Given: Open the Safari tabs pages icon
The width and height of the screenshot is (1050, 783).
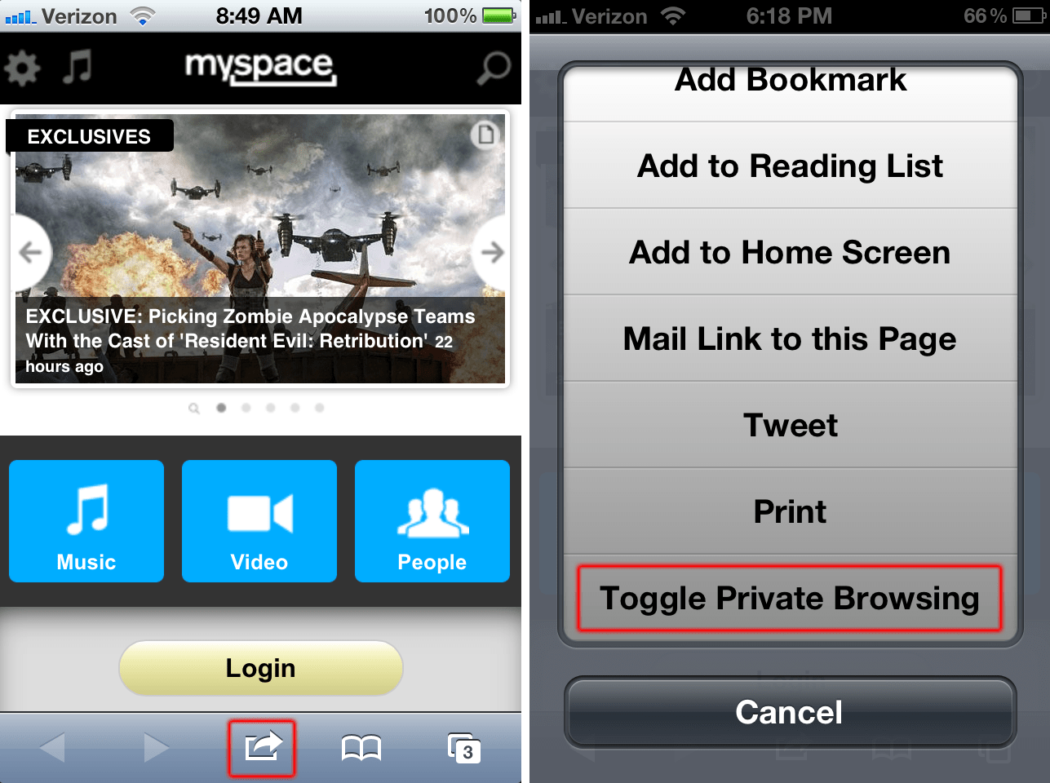Looking at the screenshot, I should [464, 748].
